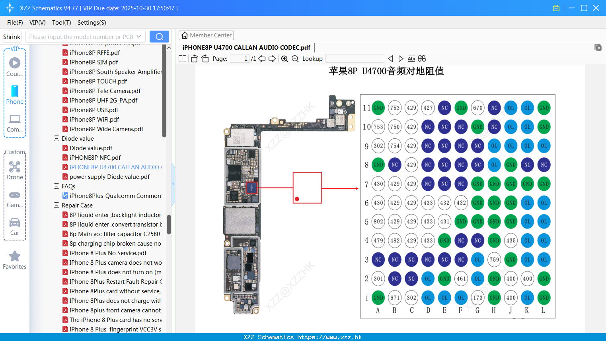Open power supply Diode value.pdf
The image size is (606, 341).
click(x=109, y=176)
